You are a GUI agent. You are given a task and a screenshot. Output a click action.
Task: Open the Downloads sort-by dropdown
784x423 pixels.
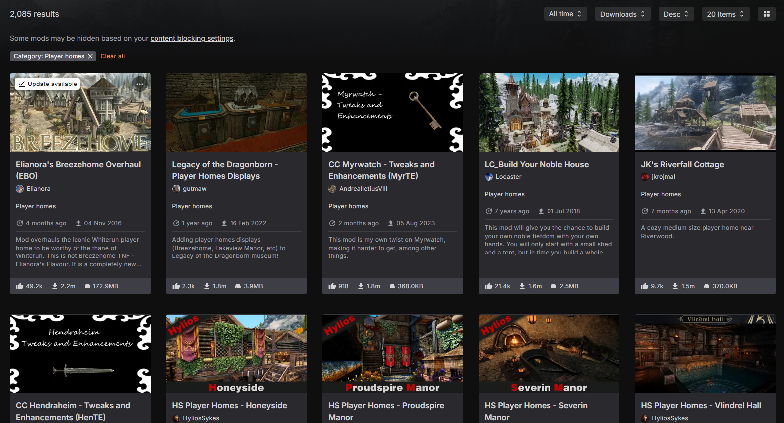click(623, 14)
